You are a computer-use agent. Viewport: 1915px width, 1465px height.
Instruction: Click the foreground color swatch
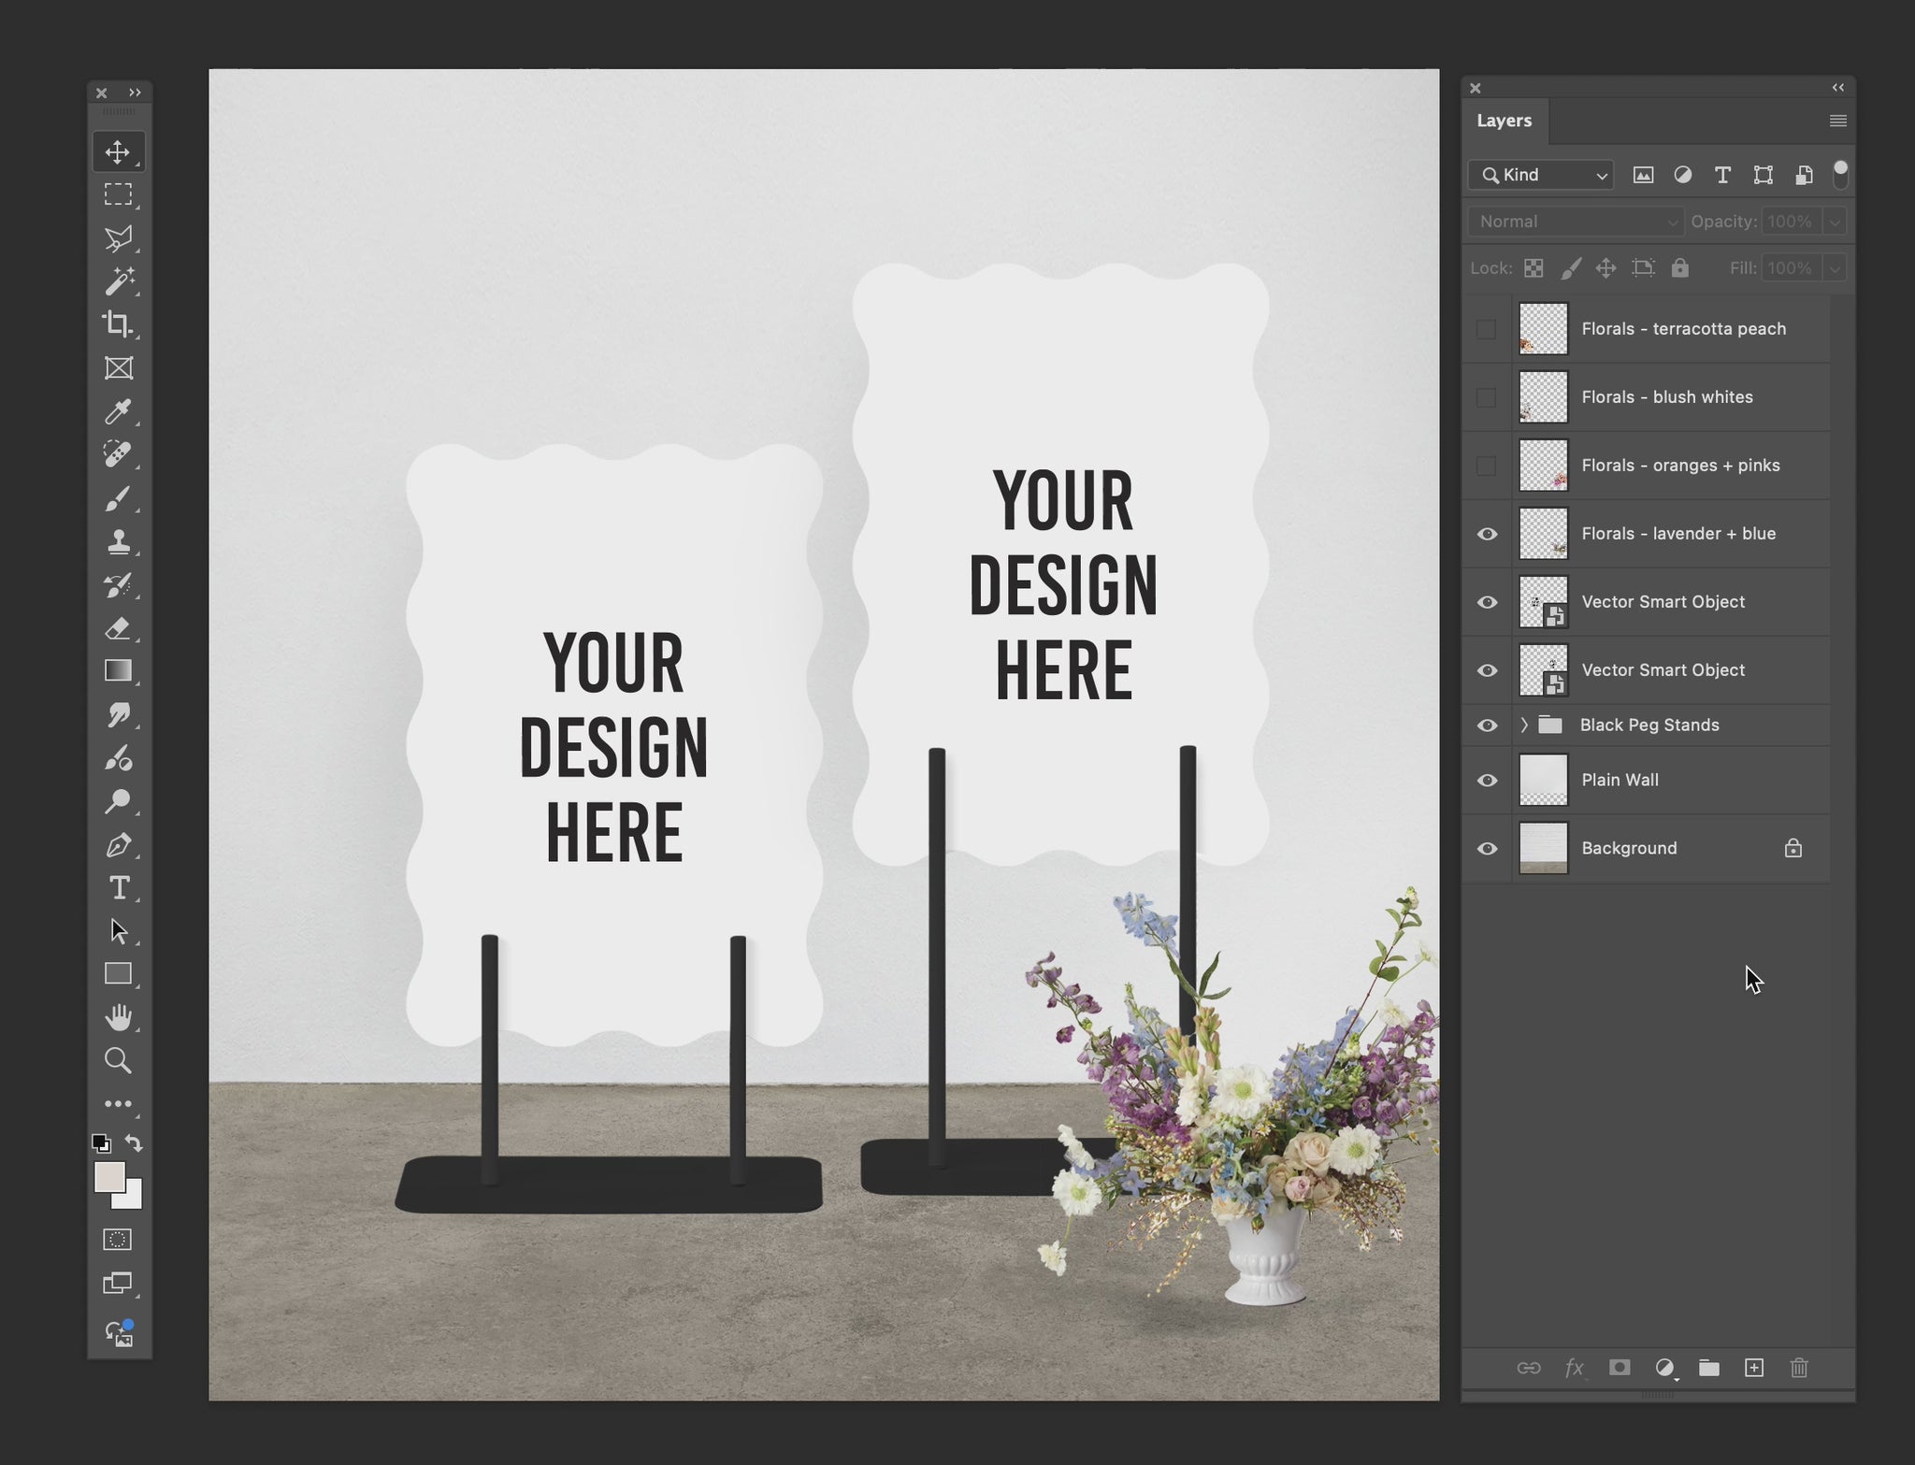(x=108, y=1178)
